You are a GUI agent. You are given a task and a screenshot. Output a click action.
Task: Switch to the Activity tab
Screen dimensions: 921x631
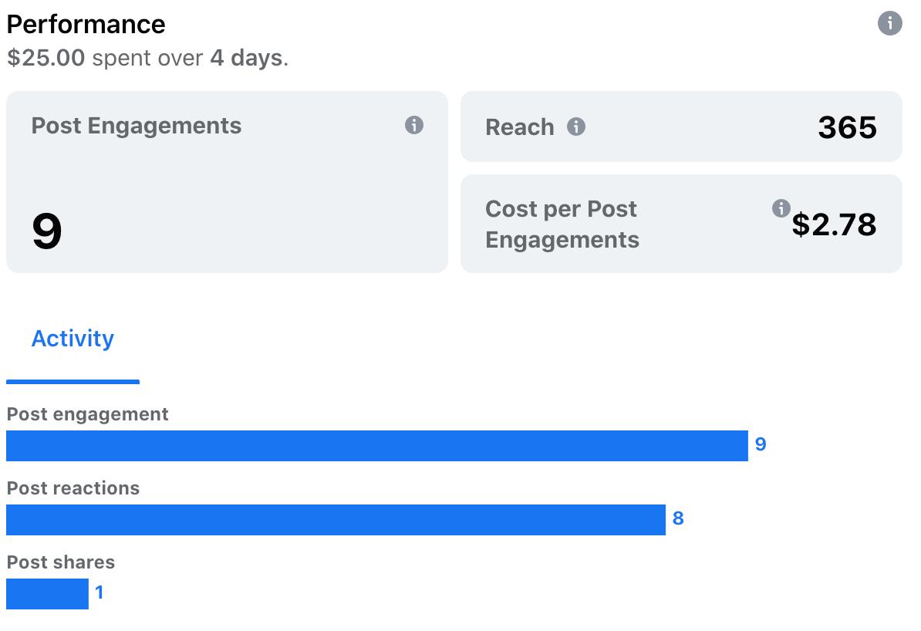[x=73, y=339]
